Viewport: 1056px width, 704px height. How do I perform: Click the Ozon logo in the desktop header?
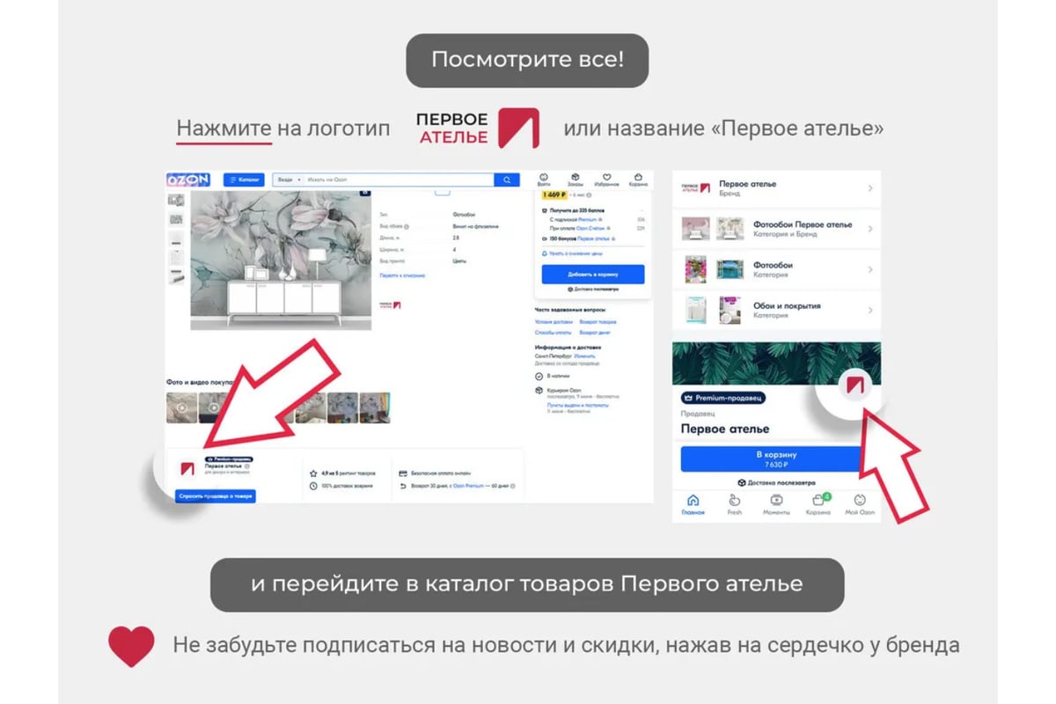187,180
